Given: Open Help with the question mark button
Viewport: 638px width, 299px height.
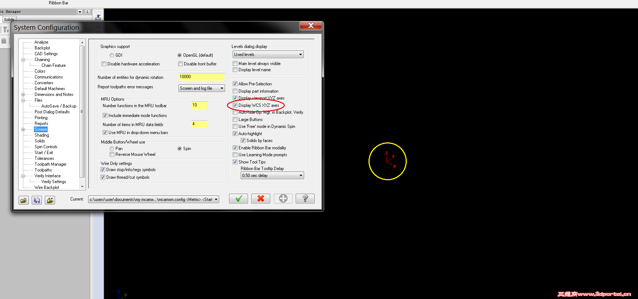Looking at the screenshot, I should [x=305, y=198].
